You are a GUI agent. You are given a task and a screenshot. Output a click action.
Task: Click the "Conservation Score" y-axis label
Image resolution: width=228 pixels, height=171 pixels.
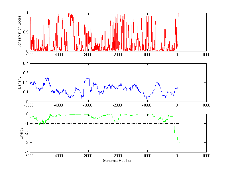(x=19, y=32)
